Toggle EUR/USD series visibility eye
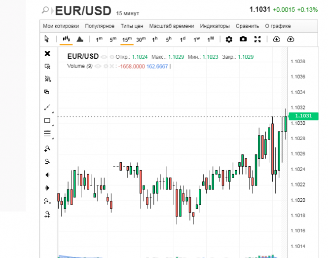The width and height of the screenshot is (328, 258). (x=104, y=57)
